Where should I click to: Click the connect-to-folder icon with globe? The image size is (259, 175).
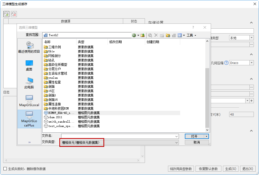point(168,35)
